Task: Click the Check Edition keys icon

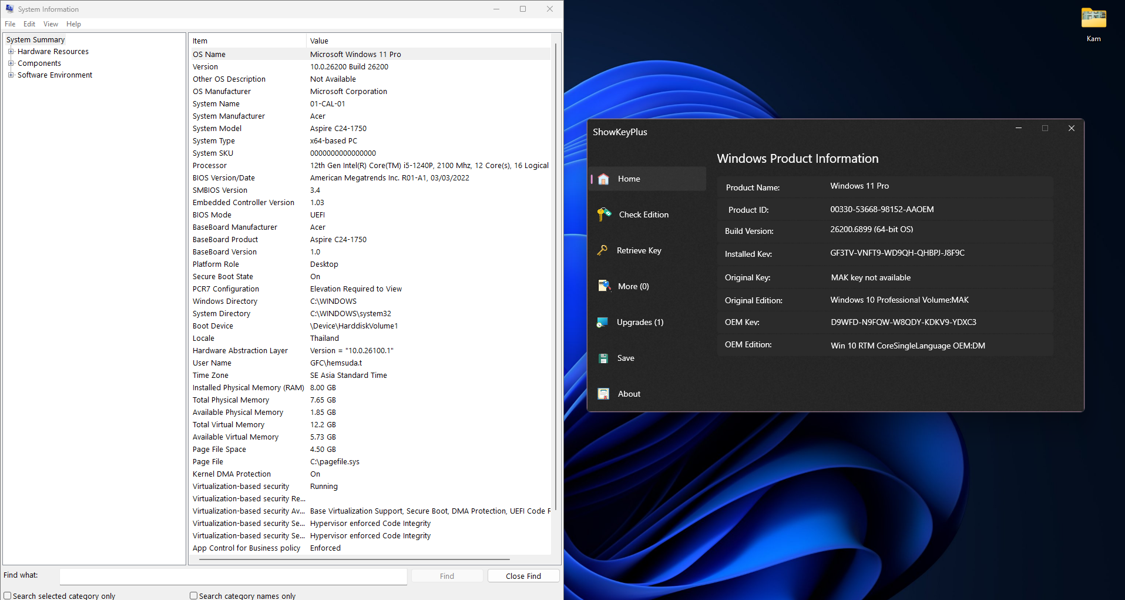Action: point(604,214)
